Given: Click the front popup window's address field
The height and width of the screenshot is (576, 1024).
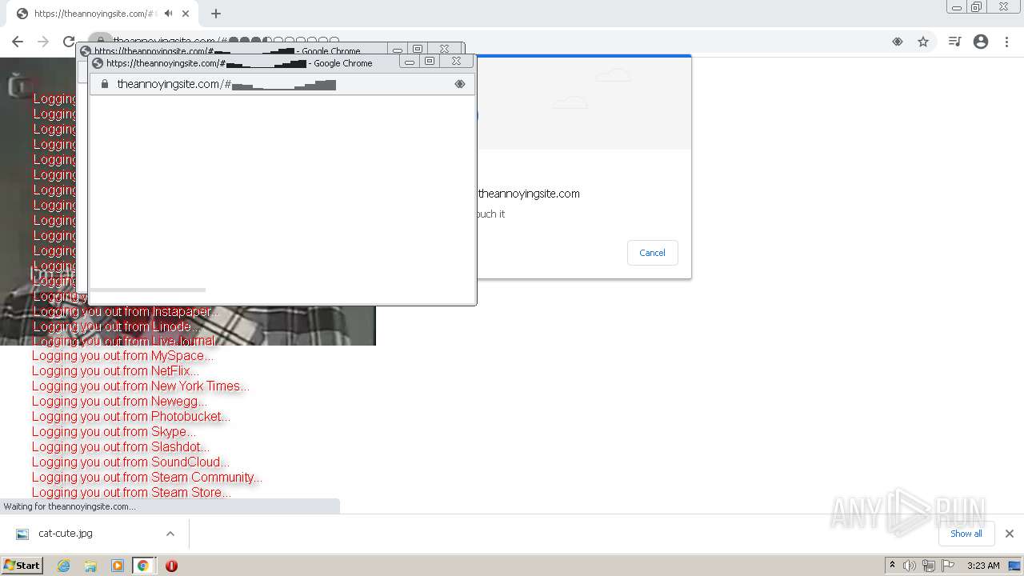Looking at the screenshot, I should click(282, 84).
